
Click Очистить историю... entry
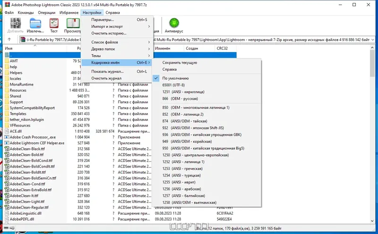[117, 33]
